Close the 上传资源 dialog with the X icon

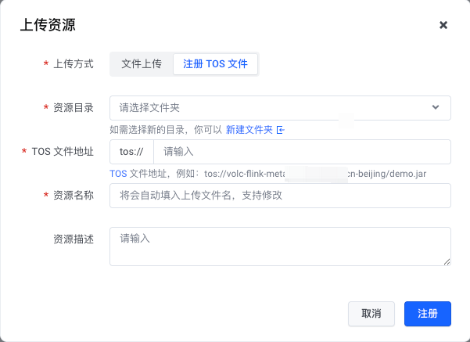click(x=443, y=25)
